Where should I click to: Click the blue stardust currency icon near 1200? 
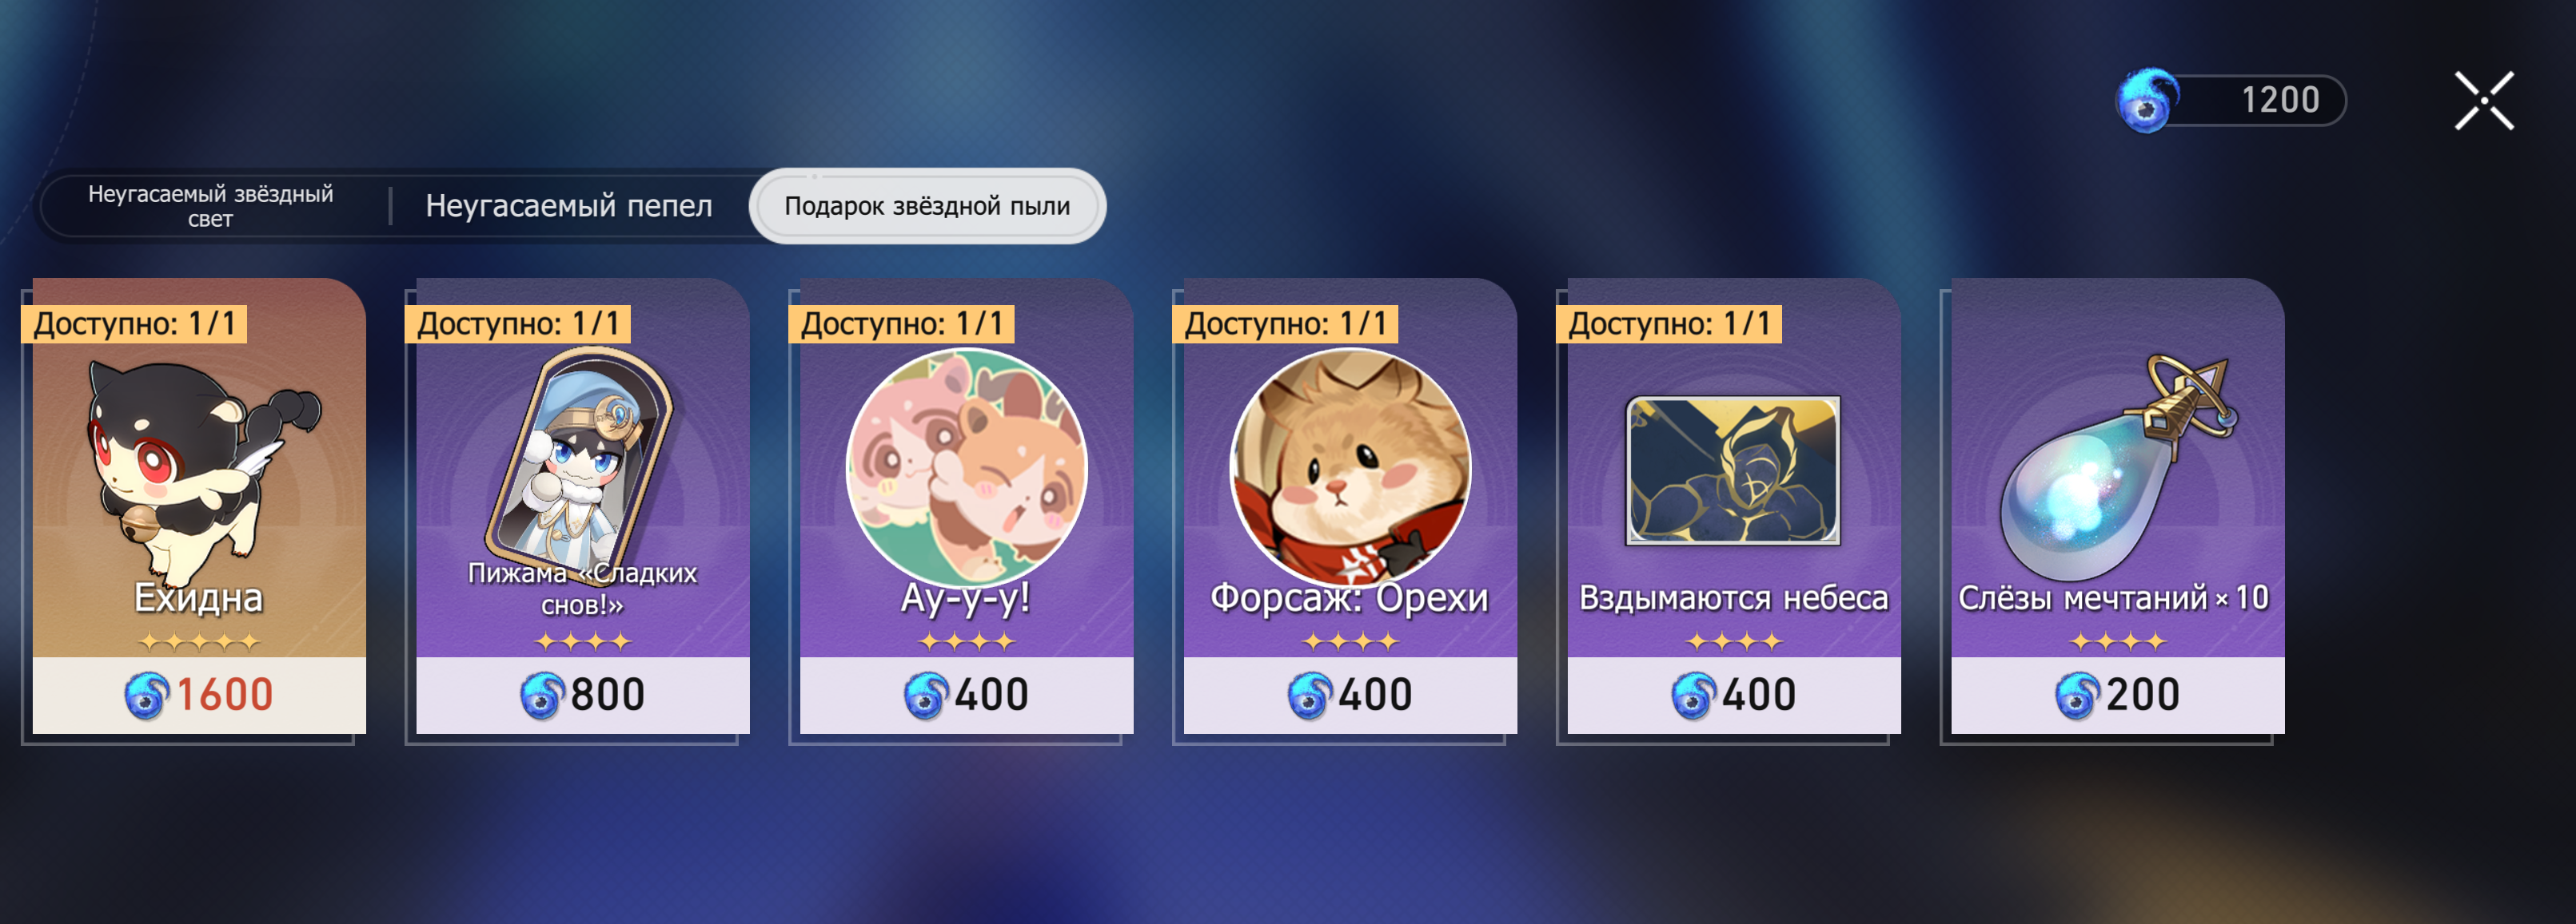[2147, 100]
